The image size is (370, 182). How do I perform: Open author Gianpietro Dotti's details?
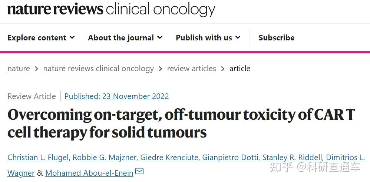(x=230, y=158)
